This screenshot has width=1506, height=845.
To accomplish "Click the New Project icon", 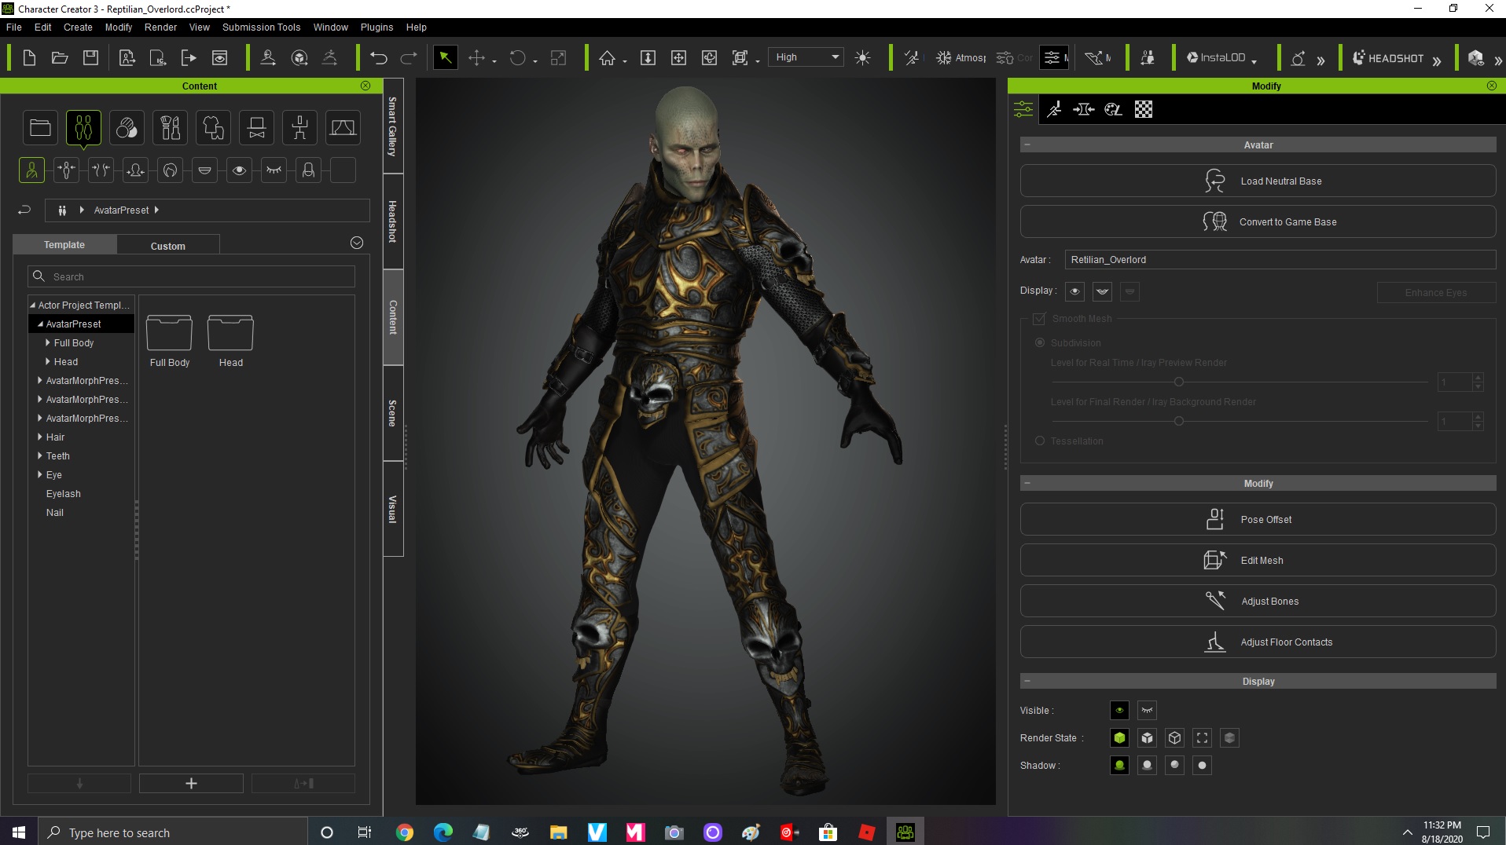I will click(29, 57).
